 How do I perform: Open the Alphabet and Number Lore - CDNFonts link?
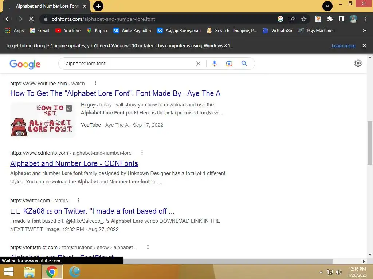(x=74, y=163)
